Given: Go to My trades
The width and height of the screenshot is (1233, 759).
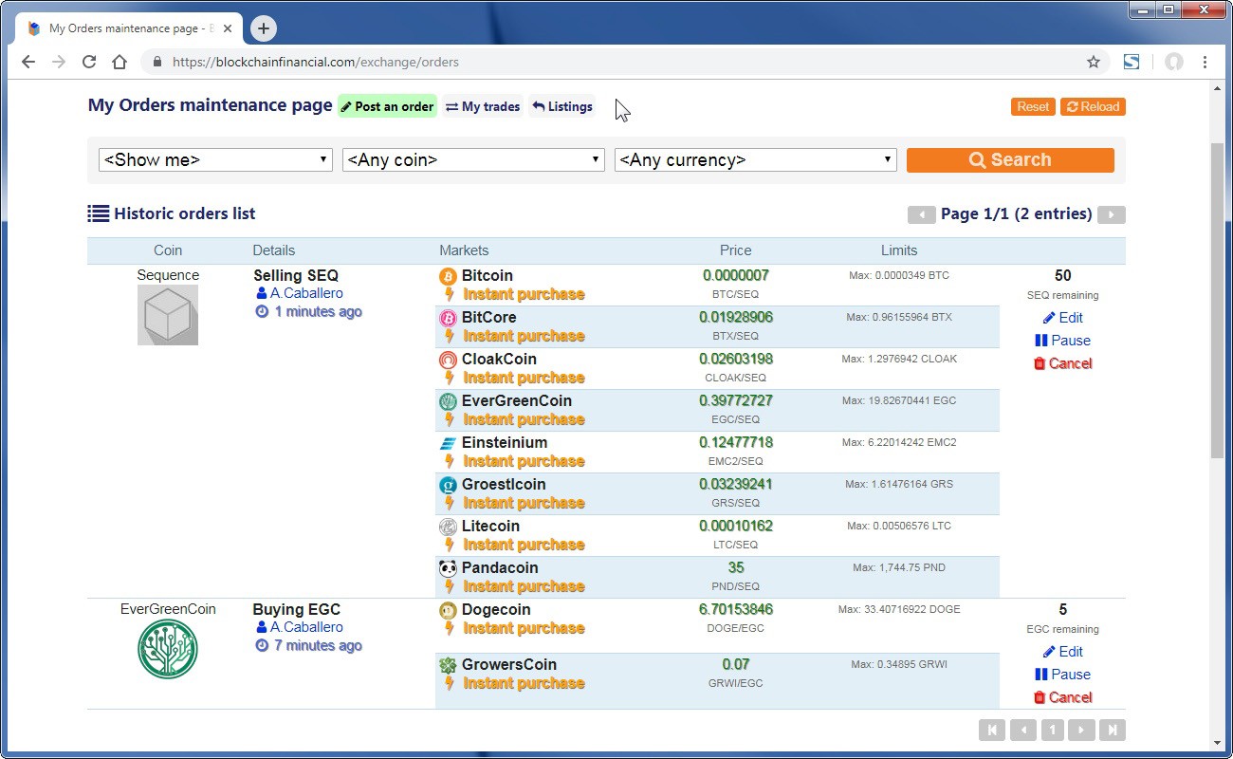Looking at the screenshot, I should coord(483,106).
